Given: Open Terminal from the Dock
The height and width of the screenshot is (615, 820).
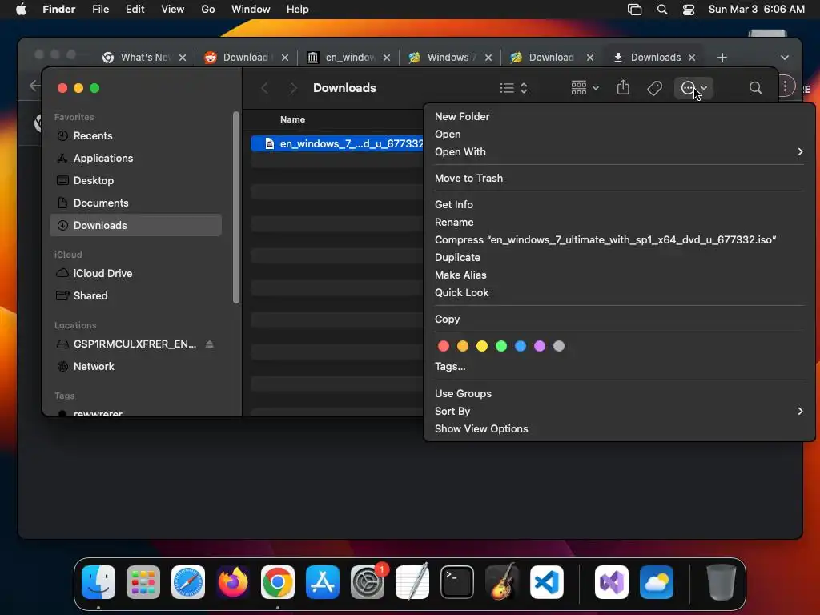Looking at the screenshot, I should (x=457, y=582).
